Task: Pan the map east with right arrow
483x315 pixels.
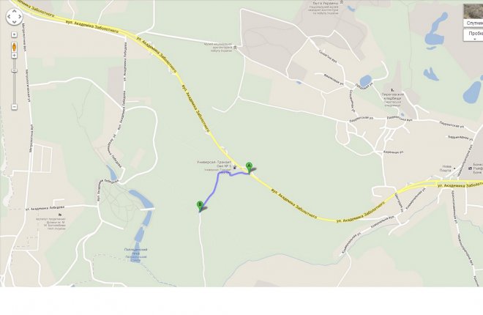Action: [x=20, y=17]
